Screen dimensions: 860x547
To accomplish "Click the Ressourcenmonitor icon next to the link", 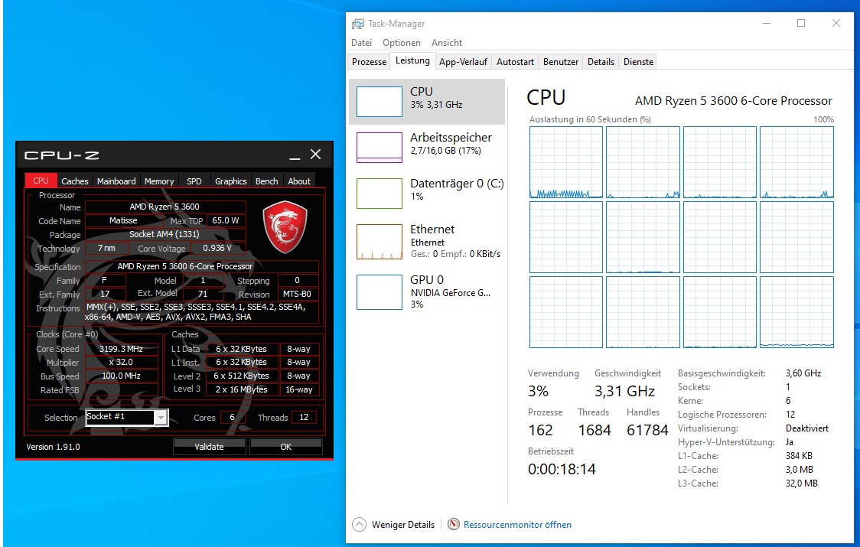I will (454, 525).
